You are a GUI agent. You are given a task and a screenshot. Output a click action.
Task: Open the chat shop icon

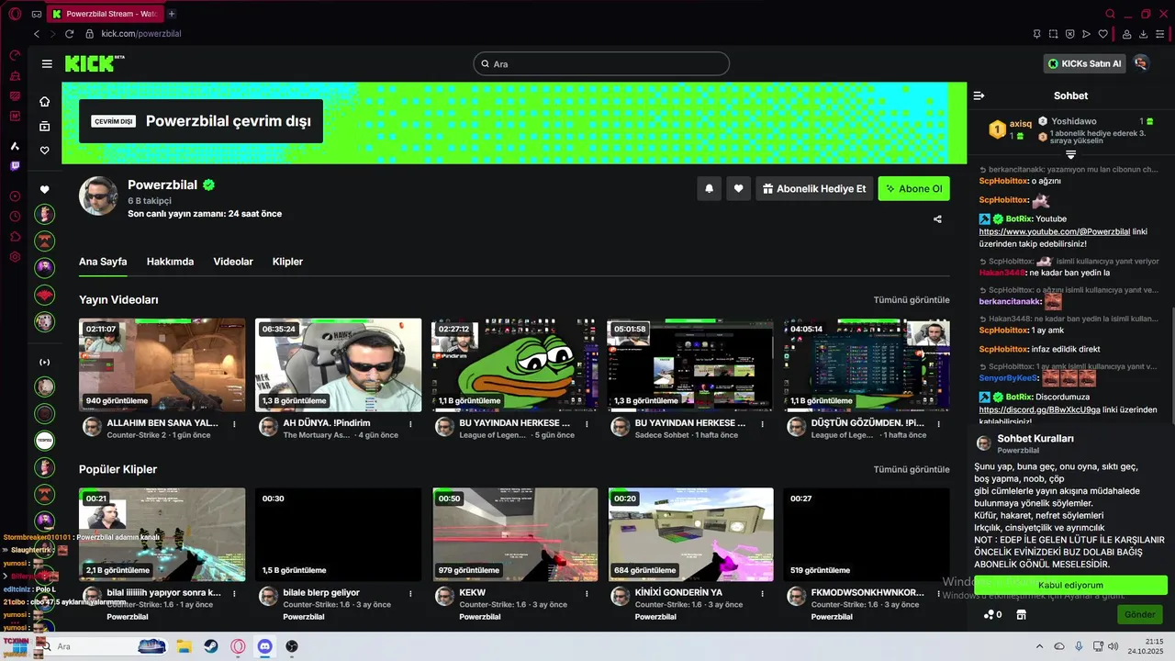pos(1021,614)
